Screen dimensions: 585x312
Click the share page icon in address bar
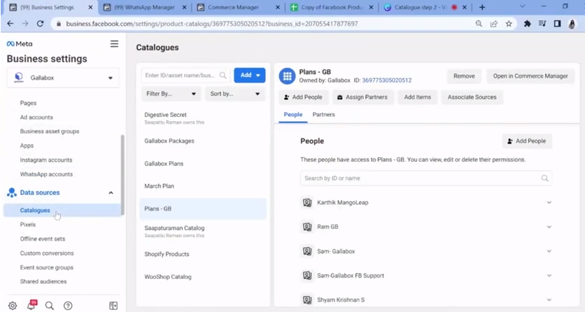pyautogui.click(x=493, y=24)
